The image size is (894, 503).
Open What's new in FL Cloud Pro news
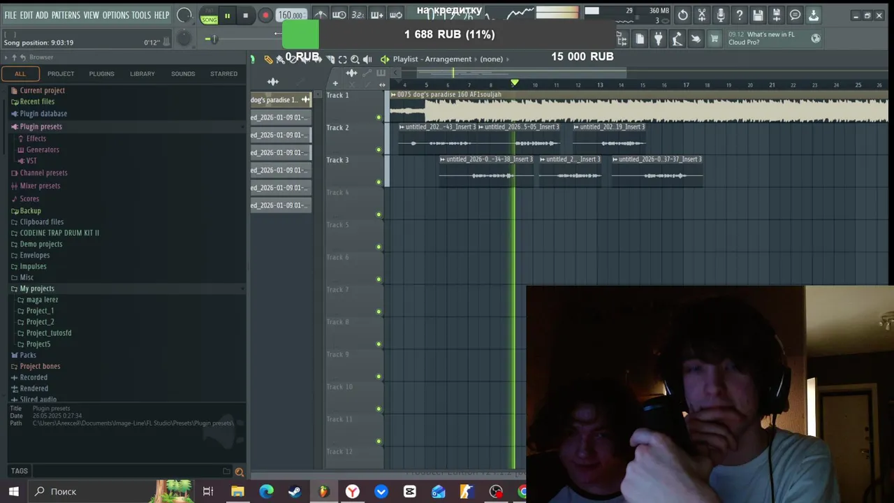(x=761, y=38)
